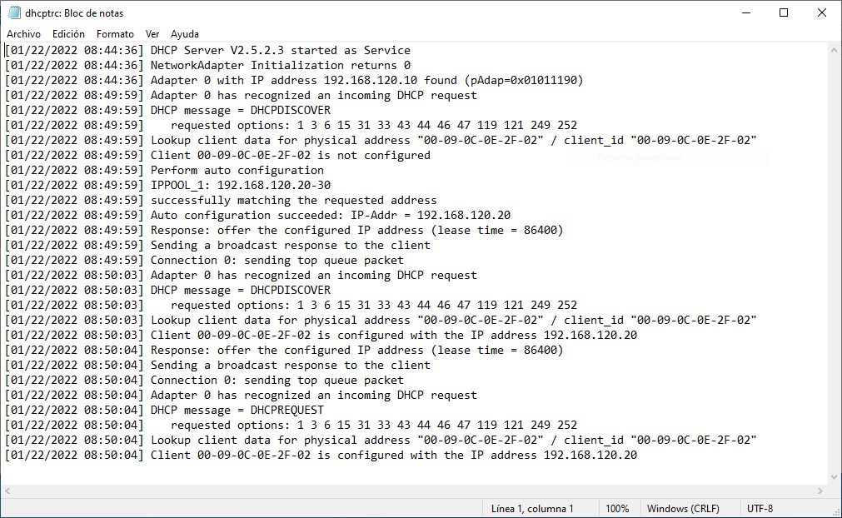The height and width of the screenshot is (518, 842).
Task: Minimize the dhcptrc Notepad window
Action: point(746,12)
